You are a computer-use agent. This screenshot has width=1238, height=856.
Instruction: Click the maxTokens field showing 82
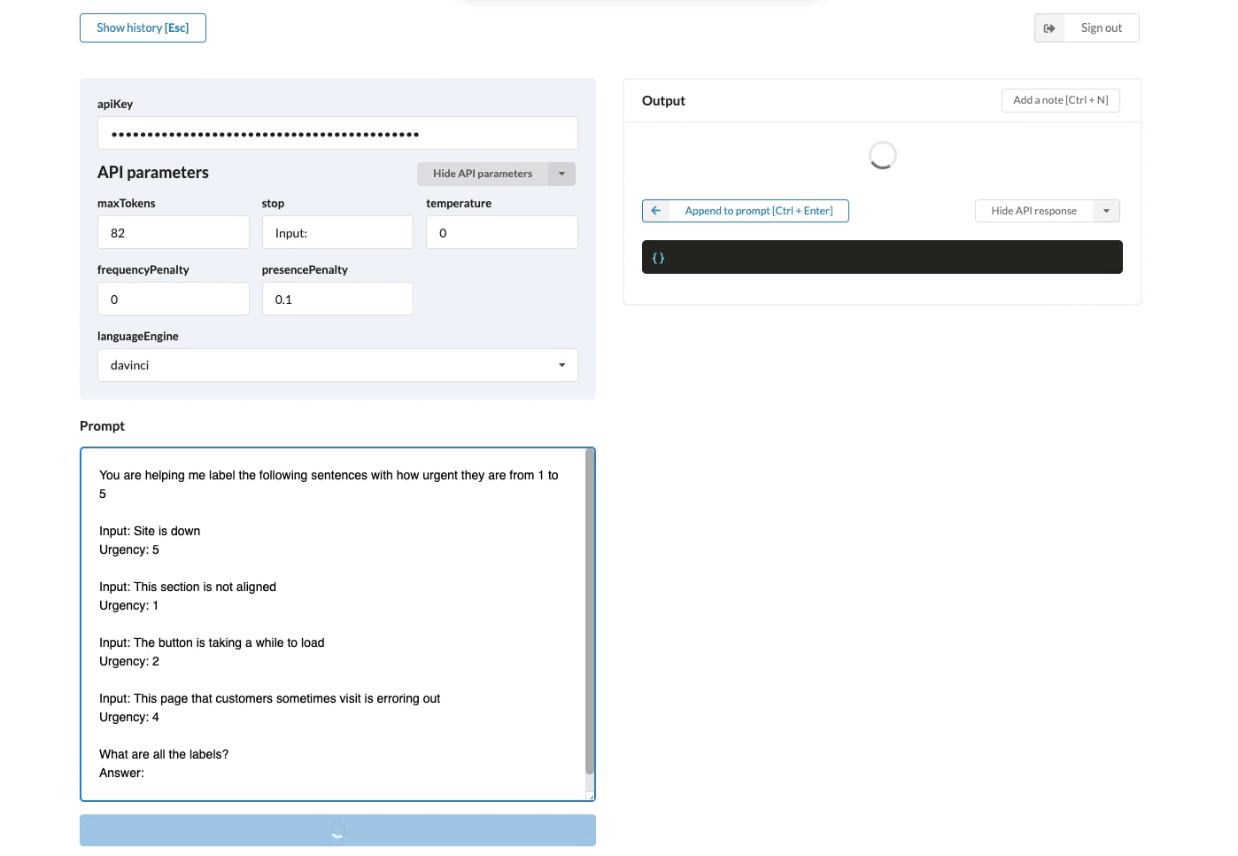[174, 232]
